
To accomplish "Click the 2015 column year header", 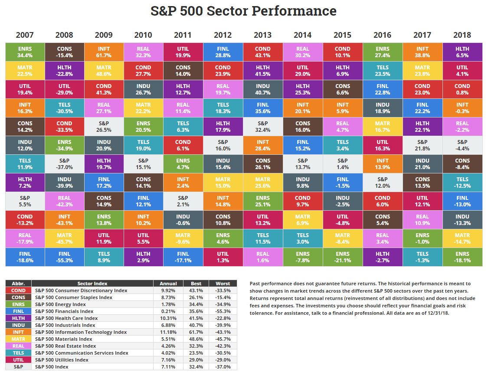I will [342, 35].
